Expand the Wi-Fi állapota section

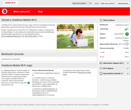click(128, 68)
